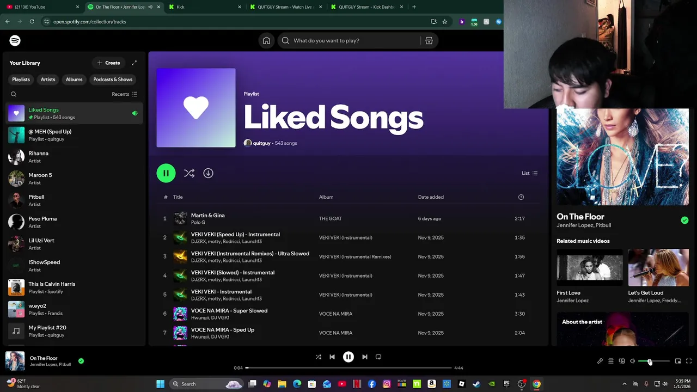Open Liked Songs in library sidebar

pos(75,113)
